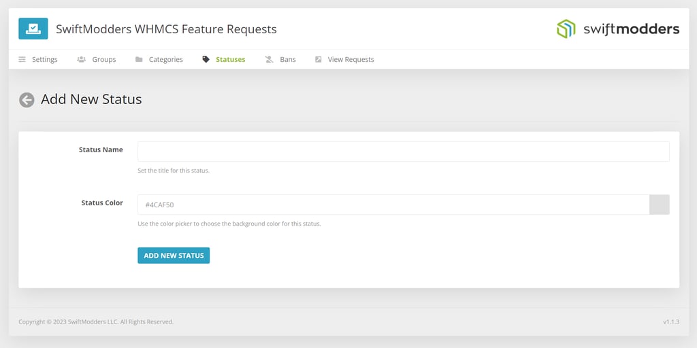Click the Status Color label
The image size is (697, 348).
click(102, 203)
